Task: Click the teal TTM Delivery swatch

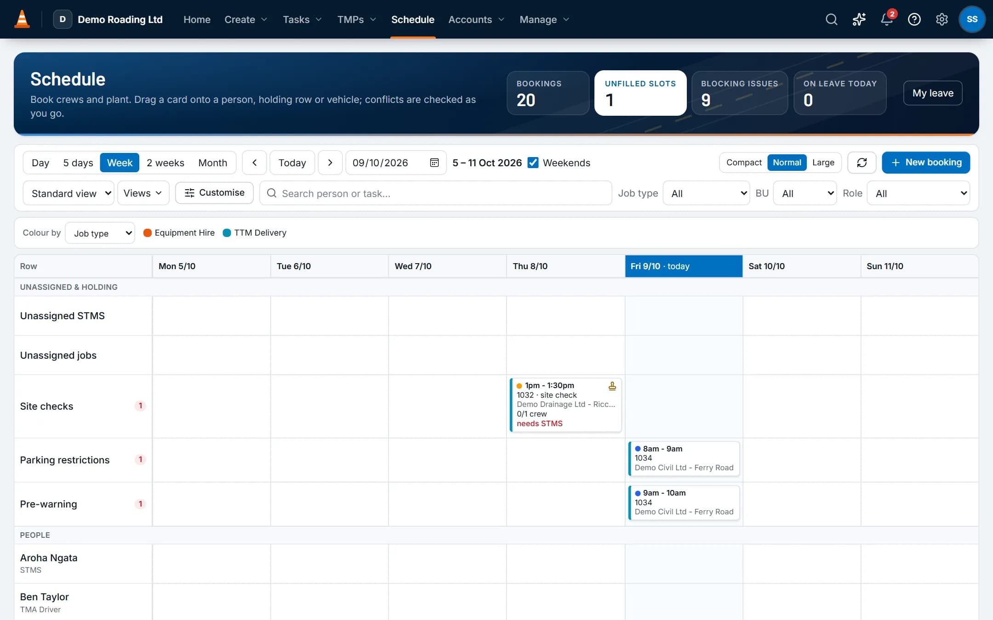Action: click(x=227, y=233)
